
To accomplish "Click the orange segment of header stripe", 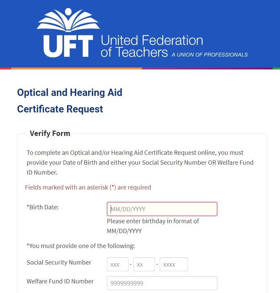I will pyautogui.click(x=77, y=68).
